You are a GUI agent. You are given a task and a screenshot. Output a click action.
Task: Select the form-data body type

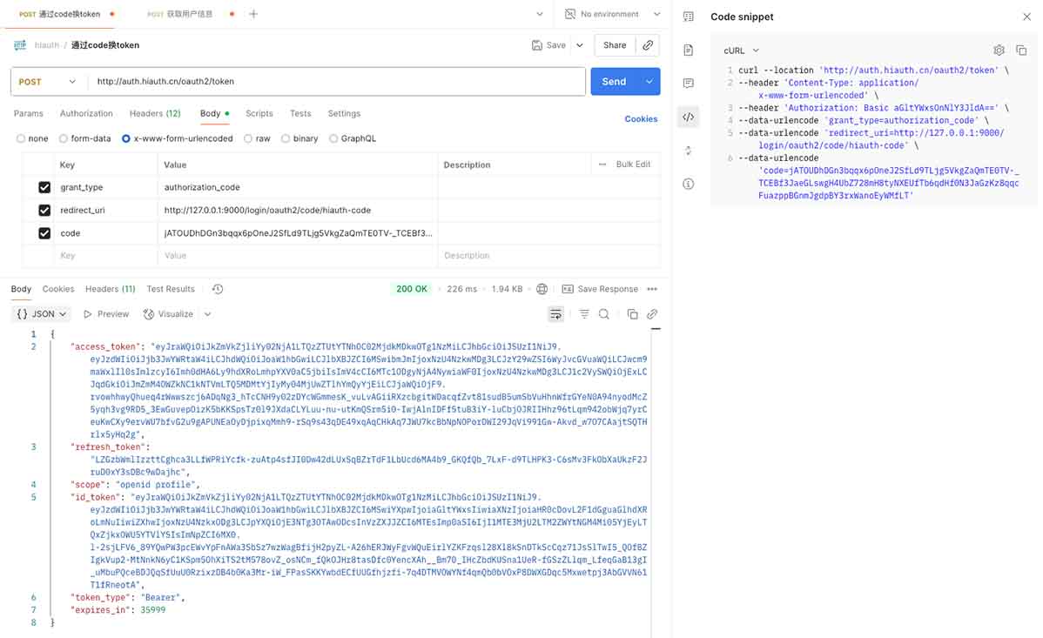click(x=64, y=138)
